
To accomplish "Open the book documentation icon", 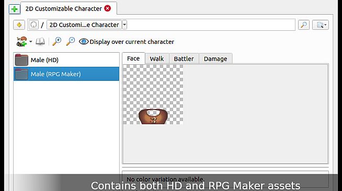I will pos(40,42).
